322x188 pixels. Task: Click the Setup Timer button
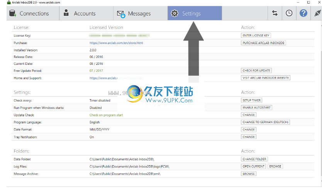click(252, 100)
